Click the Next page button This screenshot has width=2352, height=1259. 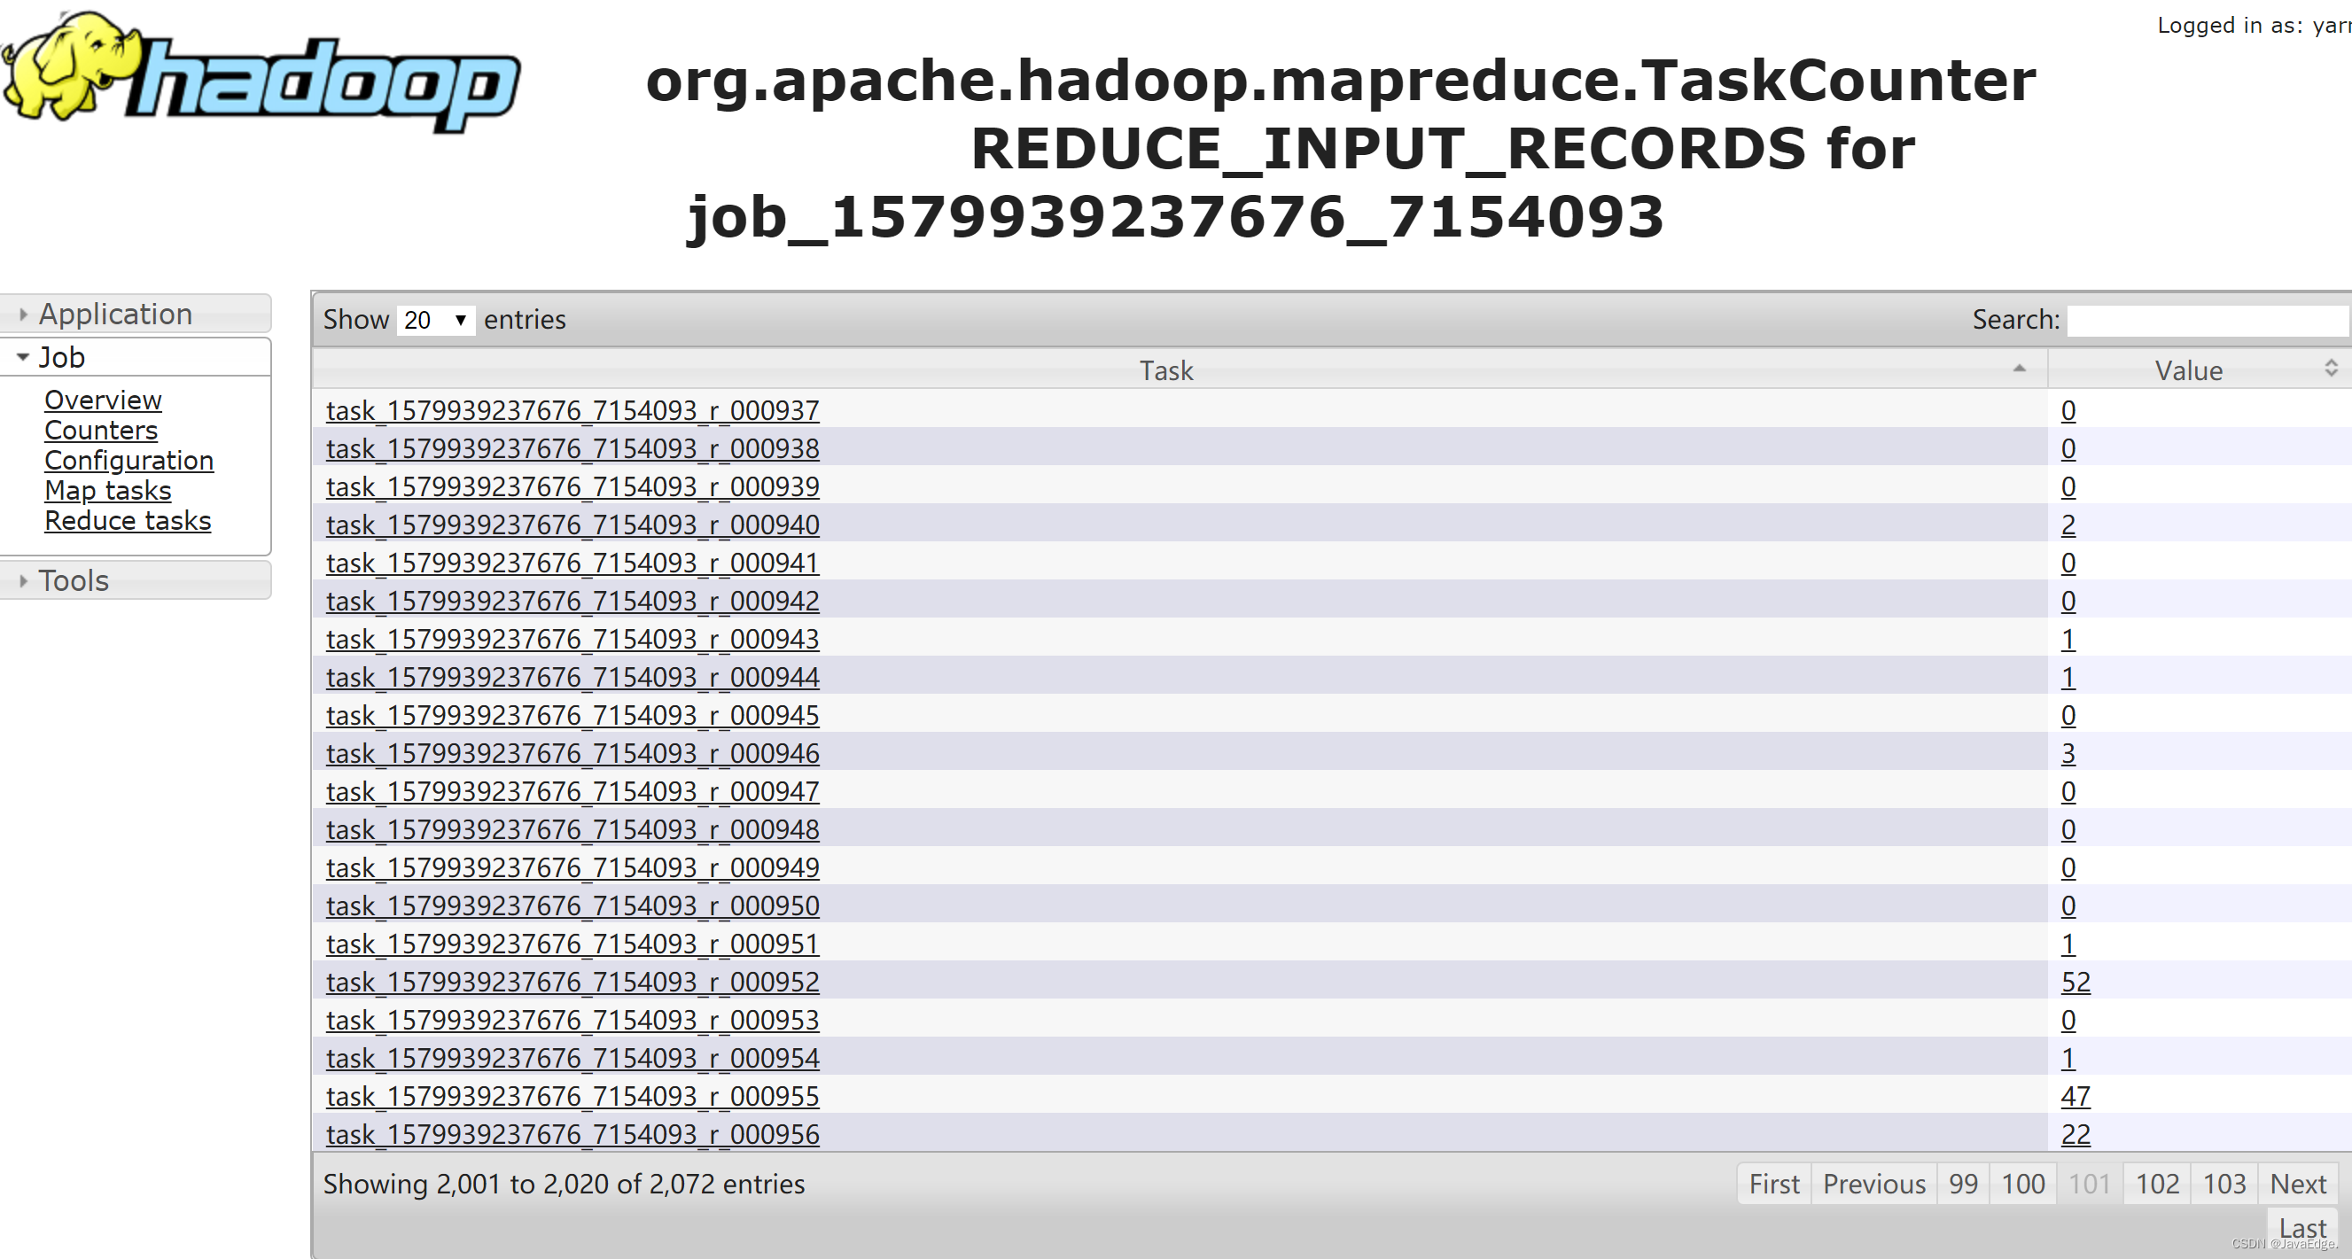[2297, 1185]
